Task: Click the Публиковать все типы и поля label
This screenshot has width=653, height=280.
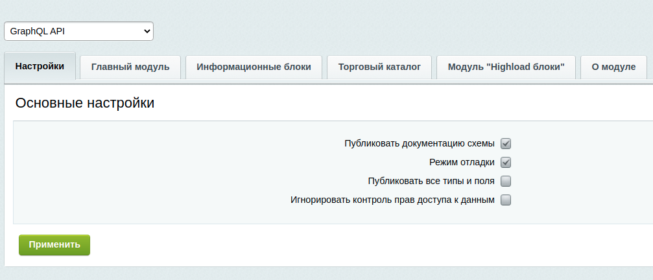Action: click(x=431, y=181)
